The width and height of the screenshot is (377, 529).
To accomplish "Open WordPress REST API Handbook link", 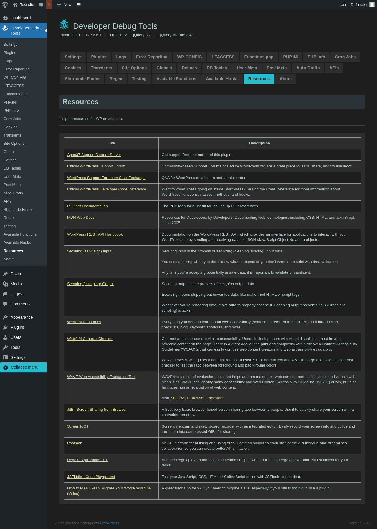I will (x=95, y=234).
